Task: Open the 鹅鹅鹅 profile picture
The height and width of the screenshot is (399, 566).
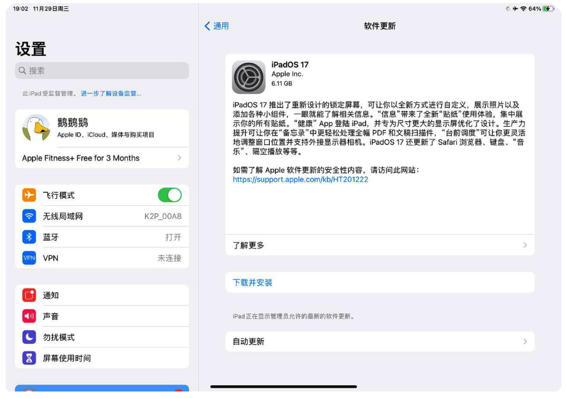Action: click(x=36, y=129)
